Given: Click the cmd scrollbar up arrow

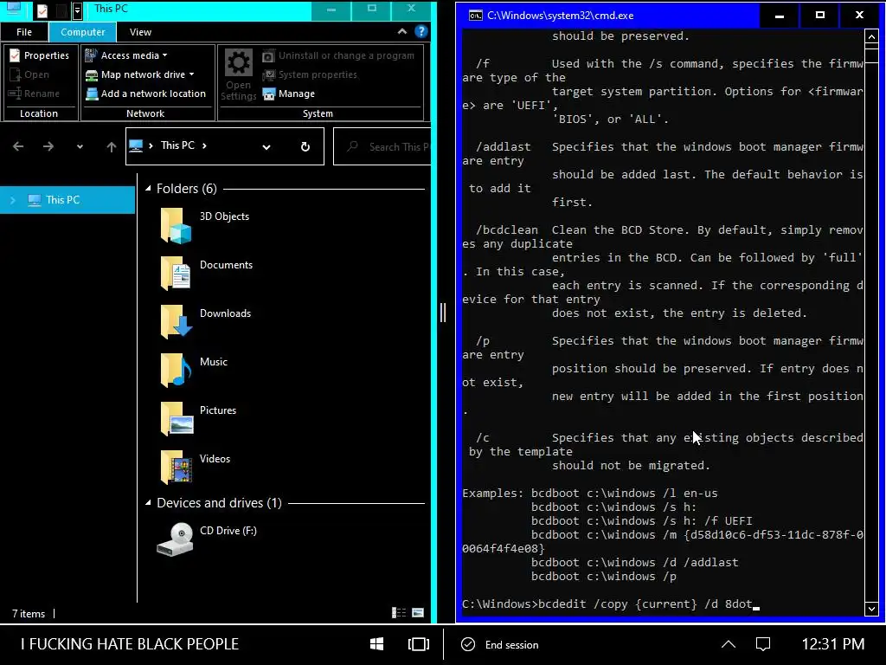Looking at the screenshot, I should coord(870,37).
